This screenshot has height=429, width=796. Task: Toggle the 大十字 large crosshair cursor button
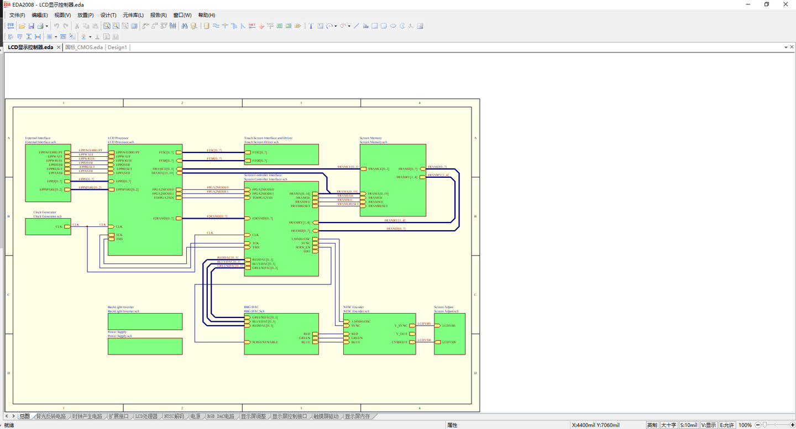[668, 425]
